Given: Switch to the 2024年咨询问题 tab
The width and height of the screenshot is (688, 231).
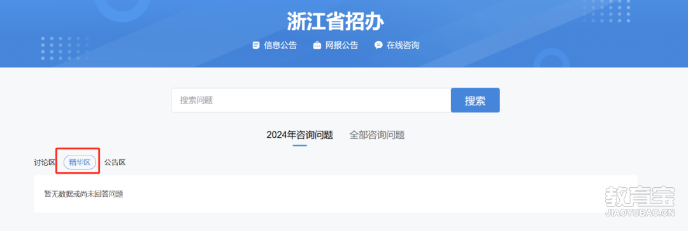Looking at the screenshot, I should coord(299,135).
